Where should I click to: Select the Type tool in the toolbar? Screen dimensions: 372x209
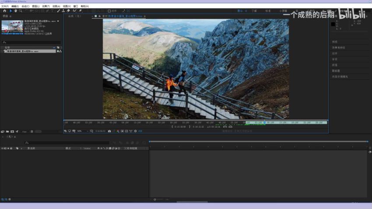[53, 11]
